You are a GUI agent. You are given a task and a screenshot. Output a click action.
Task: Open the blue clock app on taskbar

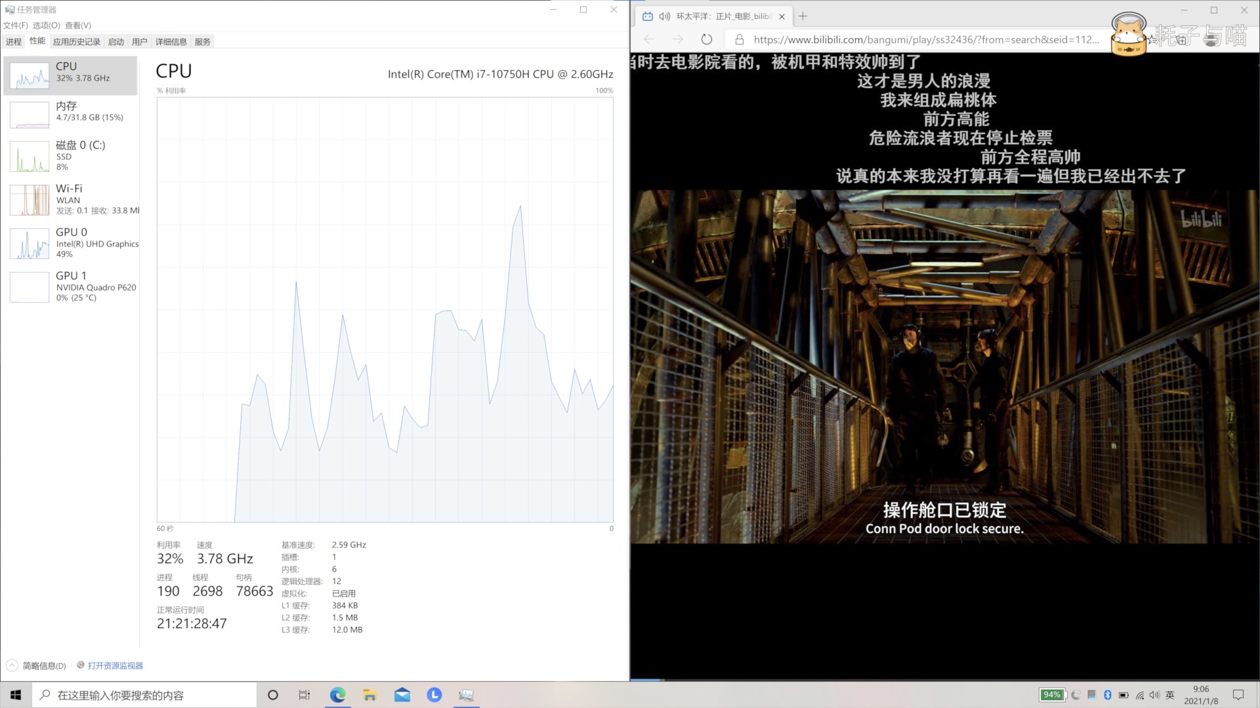pos(434,695)
